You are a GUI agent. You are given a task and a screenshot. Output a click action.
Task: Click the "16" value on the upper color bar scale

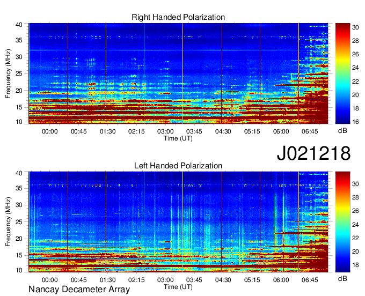tap(355, 122)
